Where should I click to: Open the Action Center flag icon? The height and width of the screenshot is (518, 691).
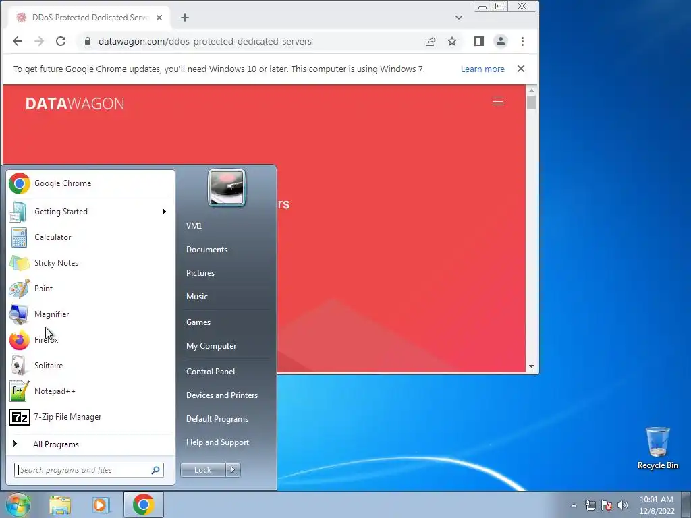pos(607,505)
